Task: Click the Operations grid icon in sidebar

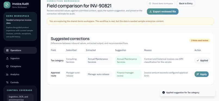Action: click(x=7, y=50)
